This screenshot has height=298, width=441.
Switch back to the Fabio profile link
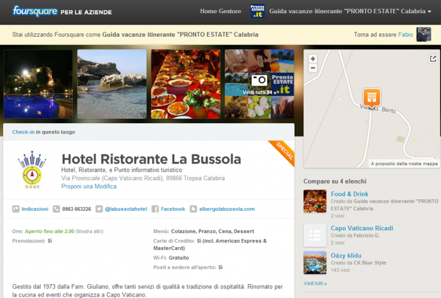click(x=405, y=34)
